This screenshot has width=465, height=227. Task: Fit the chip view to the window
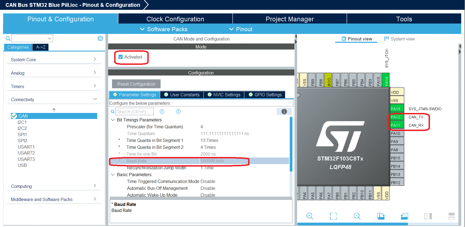coord(333,216)
